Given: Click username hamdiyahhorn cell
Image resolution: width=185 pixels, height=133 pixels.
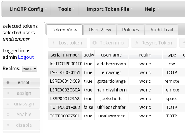Looking at the screenshot, I should [111, 90].
